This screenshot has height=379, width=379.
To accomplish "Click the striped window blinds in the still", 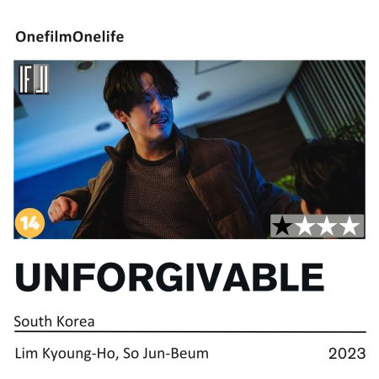I will tap(327, 99).
